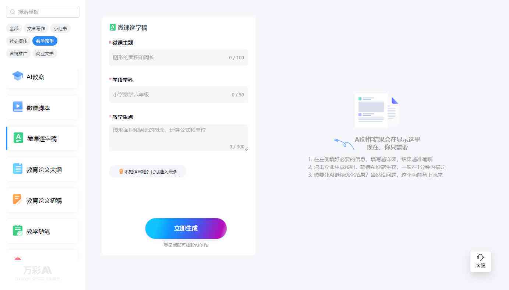Click the 微课逐字稿 green sidebar icon

click(18, 138)
